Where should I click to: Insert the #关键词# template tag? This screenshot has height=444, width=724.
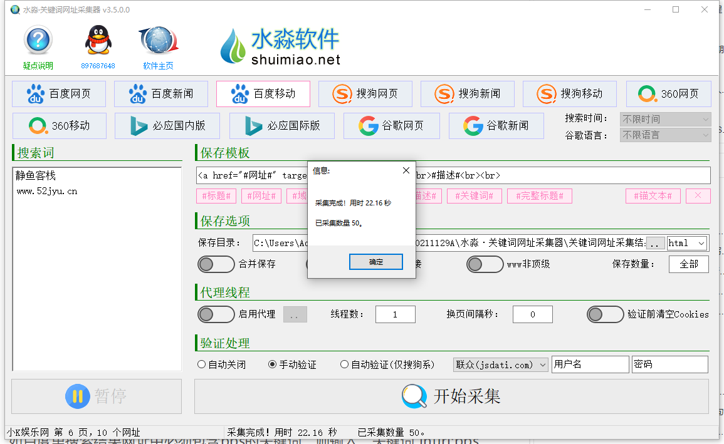pyautogui.click(x=473, y=196)
